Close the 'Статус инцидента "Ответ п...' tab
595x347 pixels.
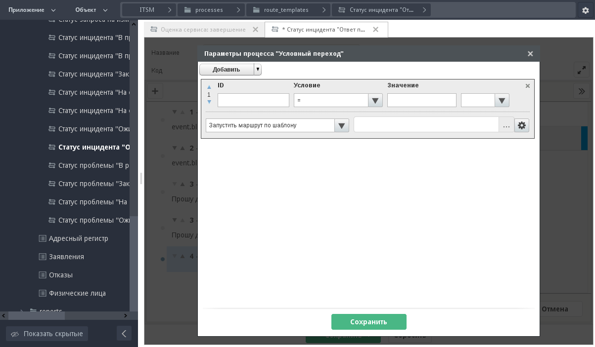tap(375, 30)
